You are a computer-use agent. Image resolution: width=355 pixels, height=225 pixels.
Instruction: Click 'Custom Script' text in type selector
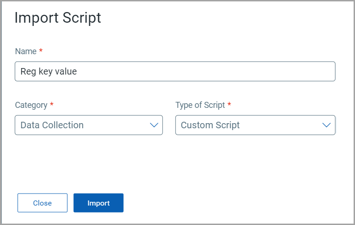(x=210, y=125)
